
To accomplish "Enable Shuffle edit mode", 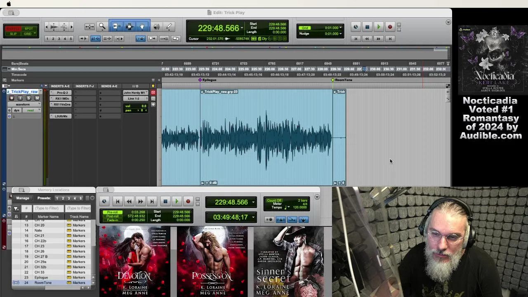I will pos(13,28).
